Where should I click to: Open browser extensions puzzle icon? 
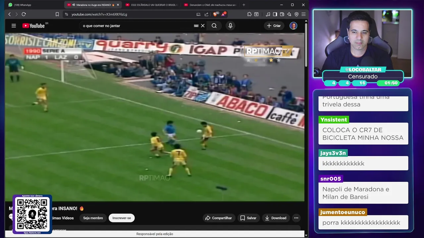pos(249,14)
